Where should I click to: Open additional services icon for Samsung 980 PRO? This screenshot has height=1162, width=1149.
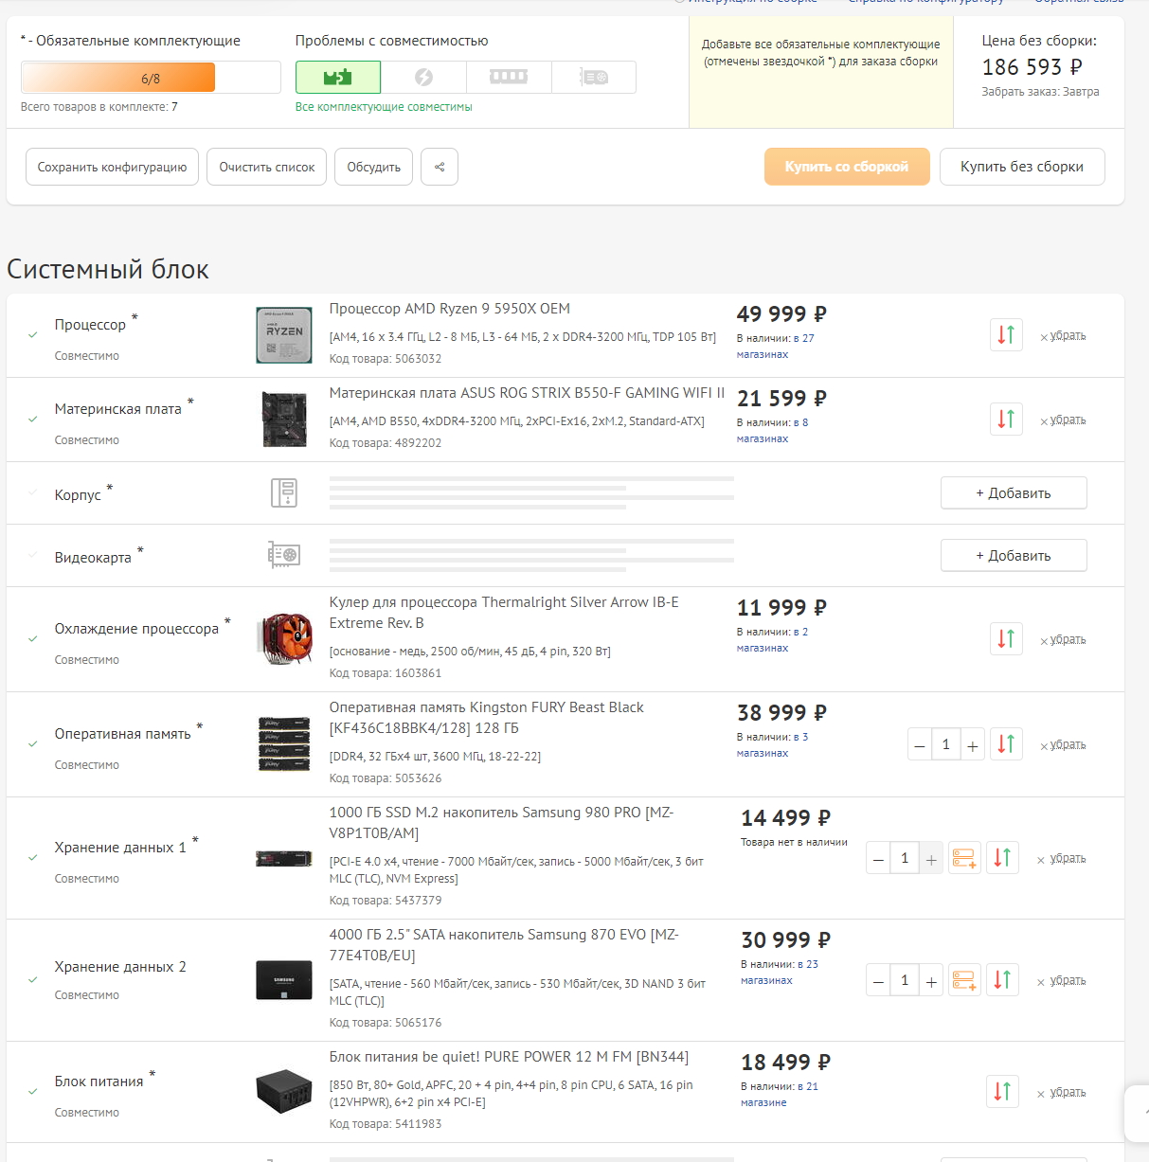pyautogui.click(x=964, y=857)
